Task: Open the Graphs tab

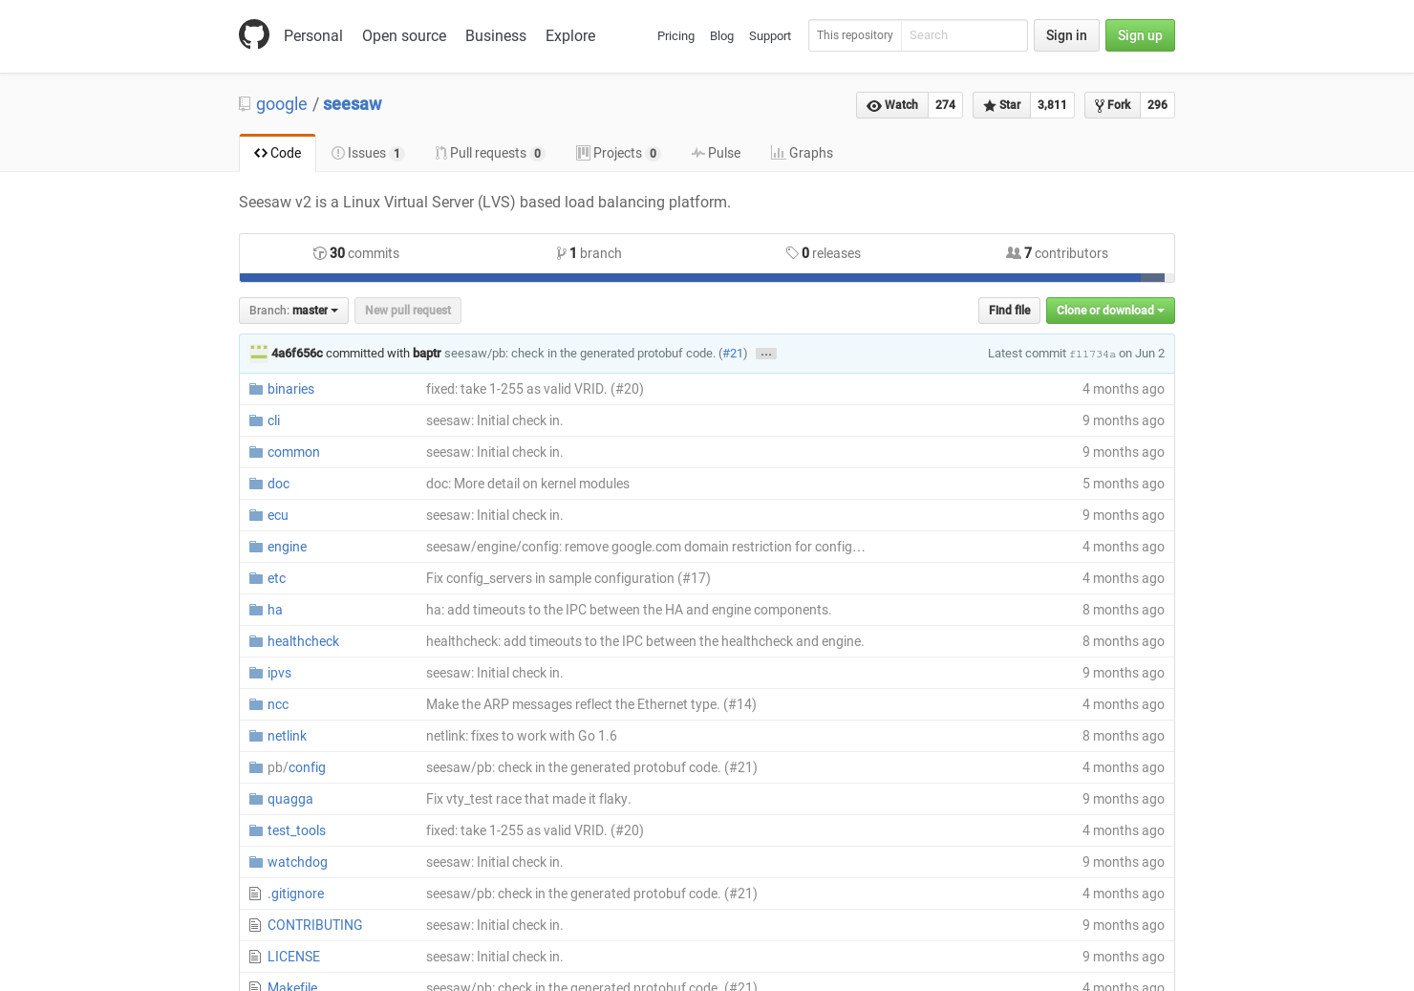Action: (x=802, y=153)
